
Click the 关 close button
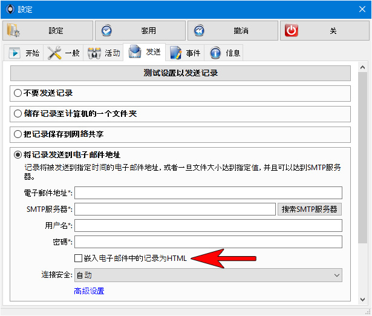[x=325, y=31]
